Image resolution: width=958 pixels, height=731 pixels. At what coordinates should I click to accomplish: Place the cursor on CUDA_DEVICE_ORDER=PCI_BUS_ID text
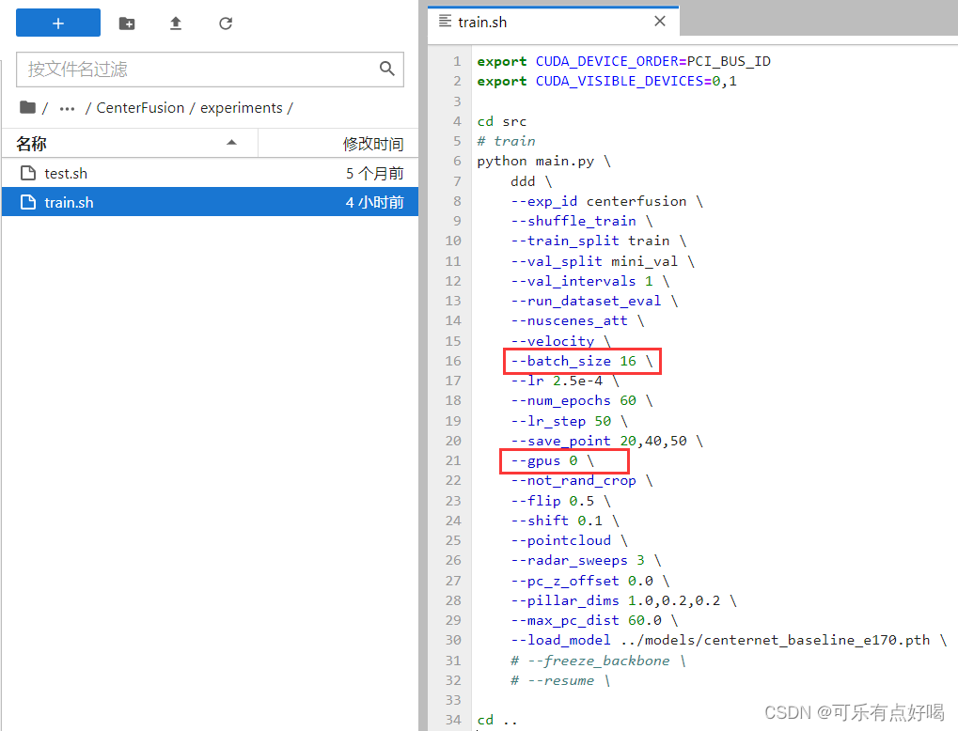652,61
